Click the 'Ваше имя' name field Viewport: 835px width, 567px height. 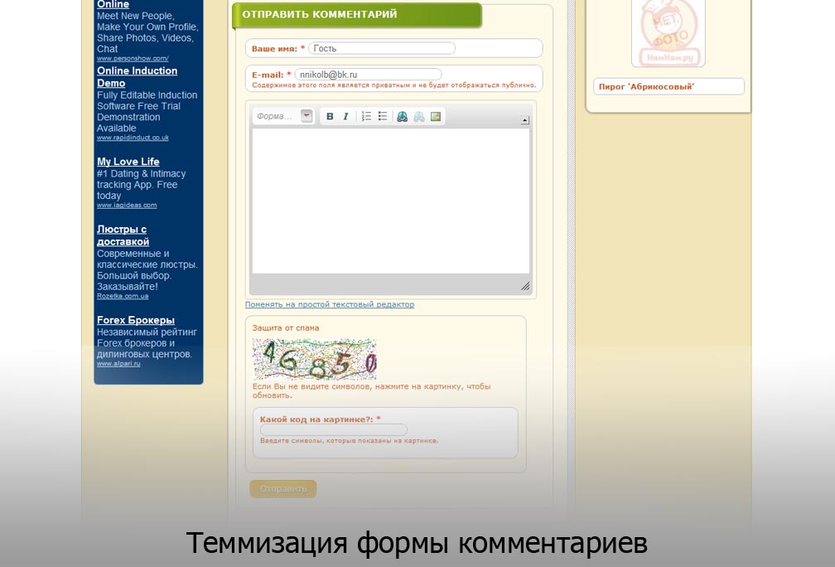coord(382,49)
